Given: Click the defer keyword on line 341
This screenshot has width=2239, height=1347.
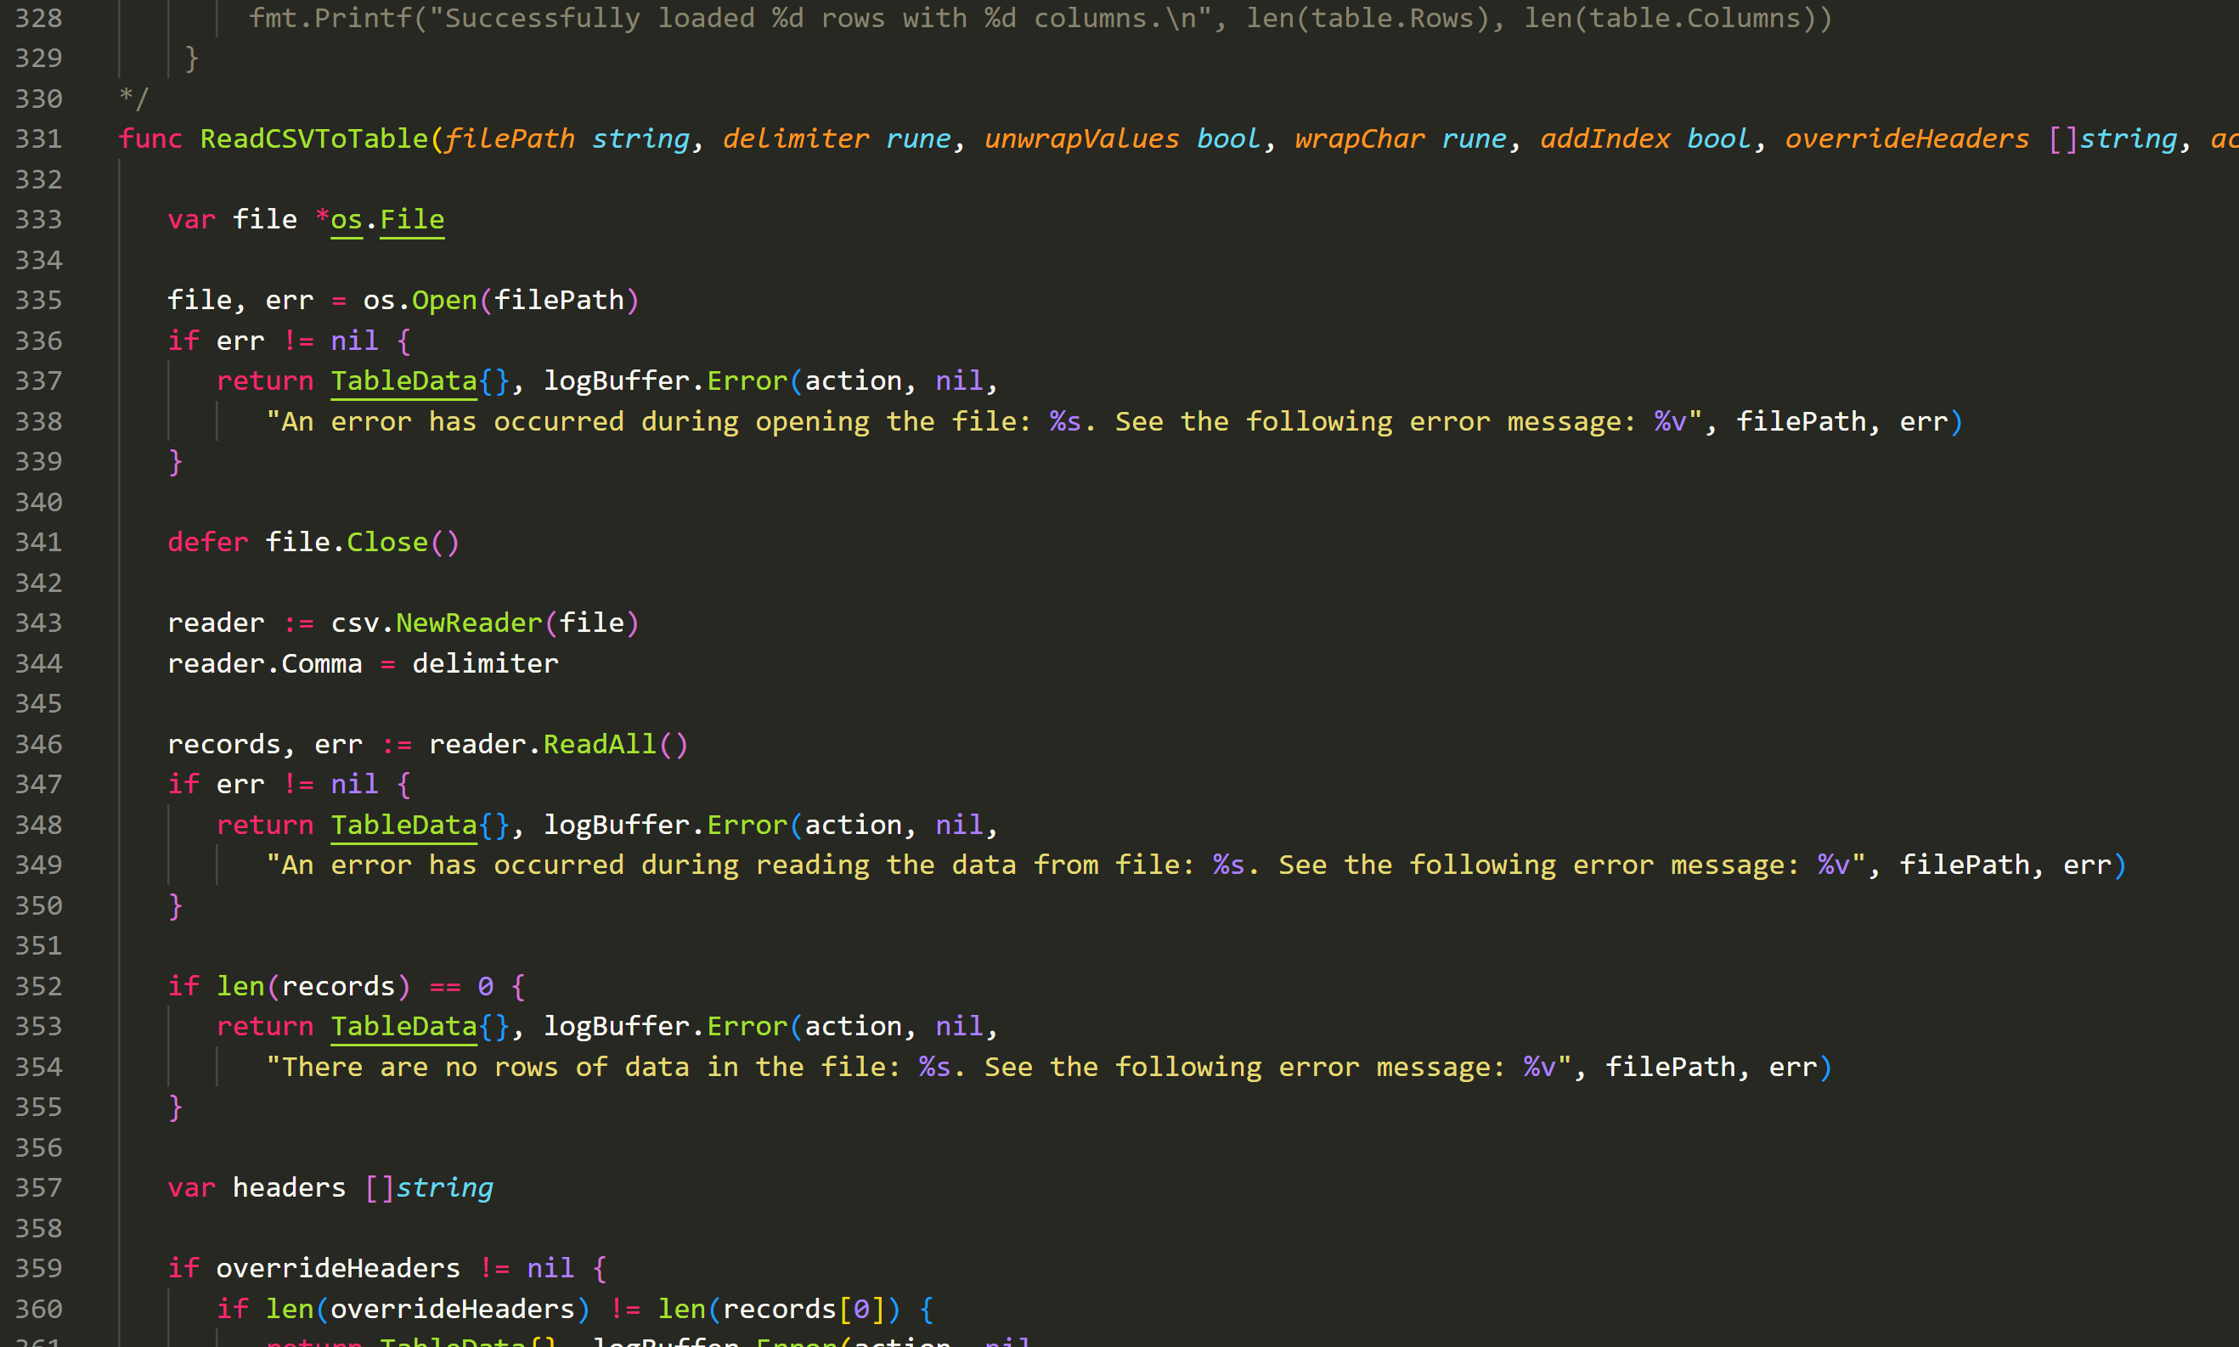Looking at the screenshot, I should tap(207, 542).
